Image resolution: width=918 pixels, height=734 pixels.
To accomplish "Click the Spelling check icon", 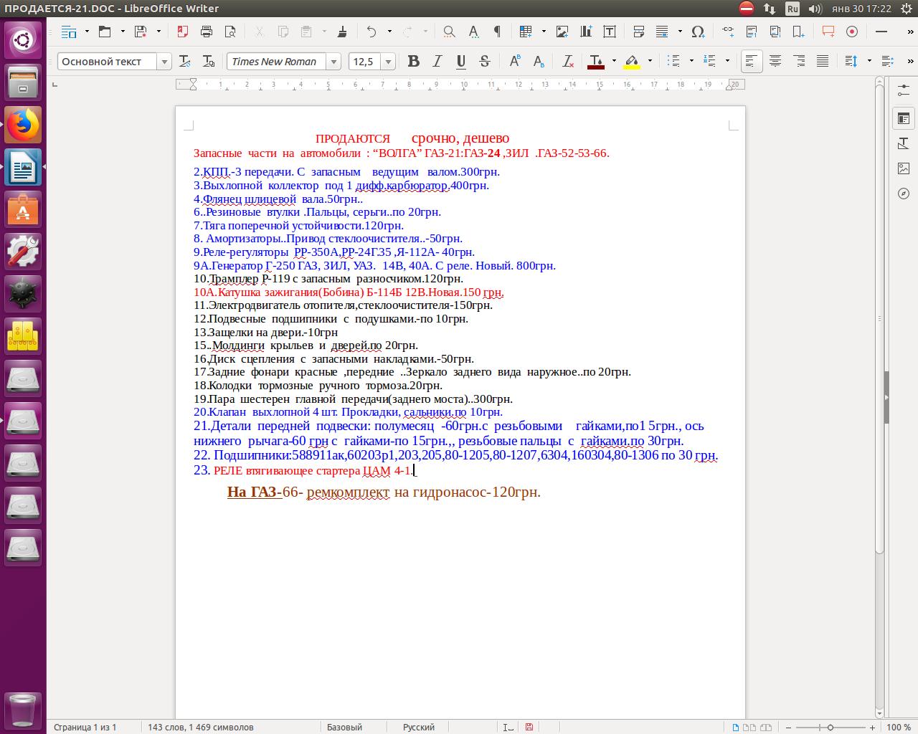I will 473,32.
